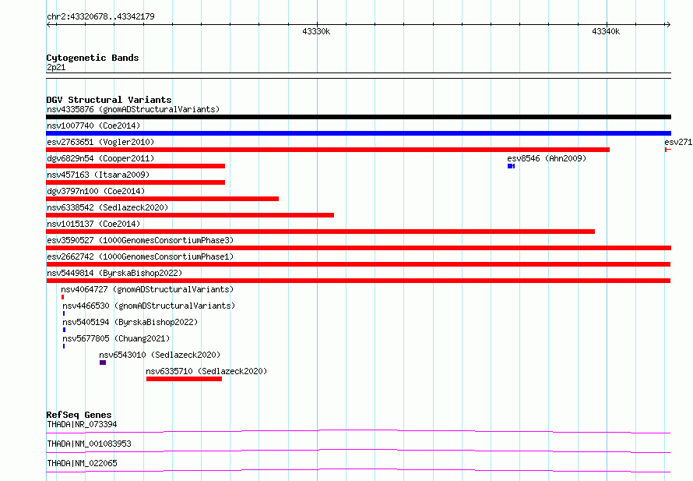Open the esv2763651 (Vogler2010) label
Screen dimensions: 693x481
click(x=100, y=142)
